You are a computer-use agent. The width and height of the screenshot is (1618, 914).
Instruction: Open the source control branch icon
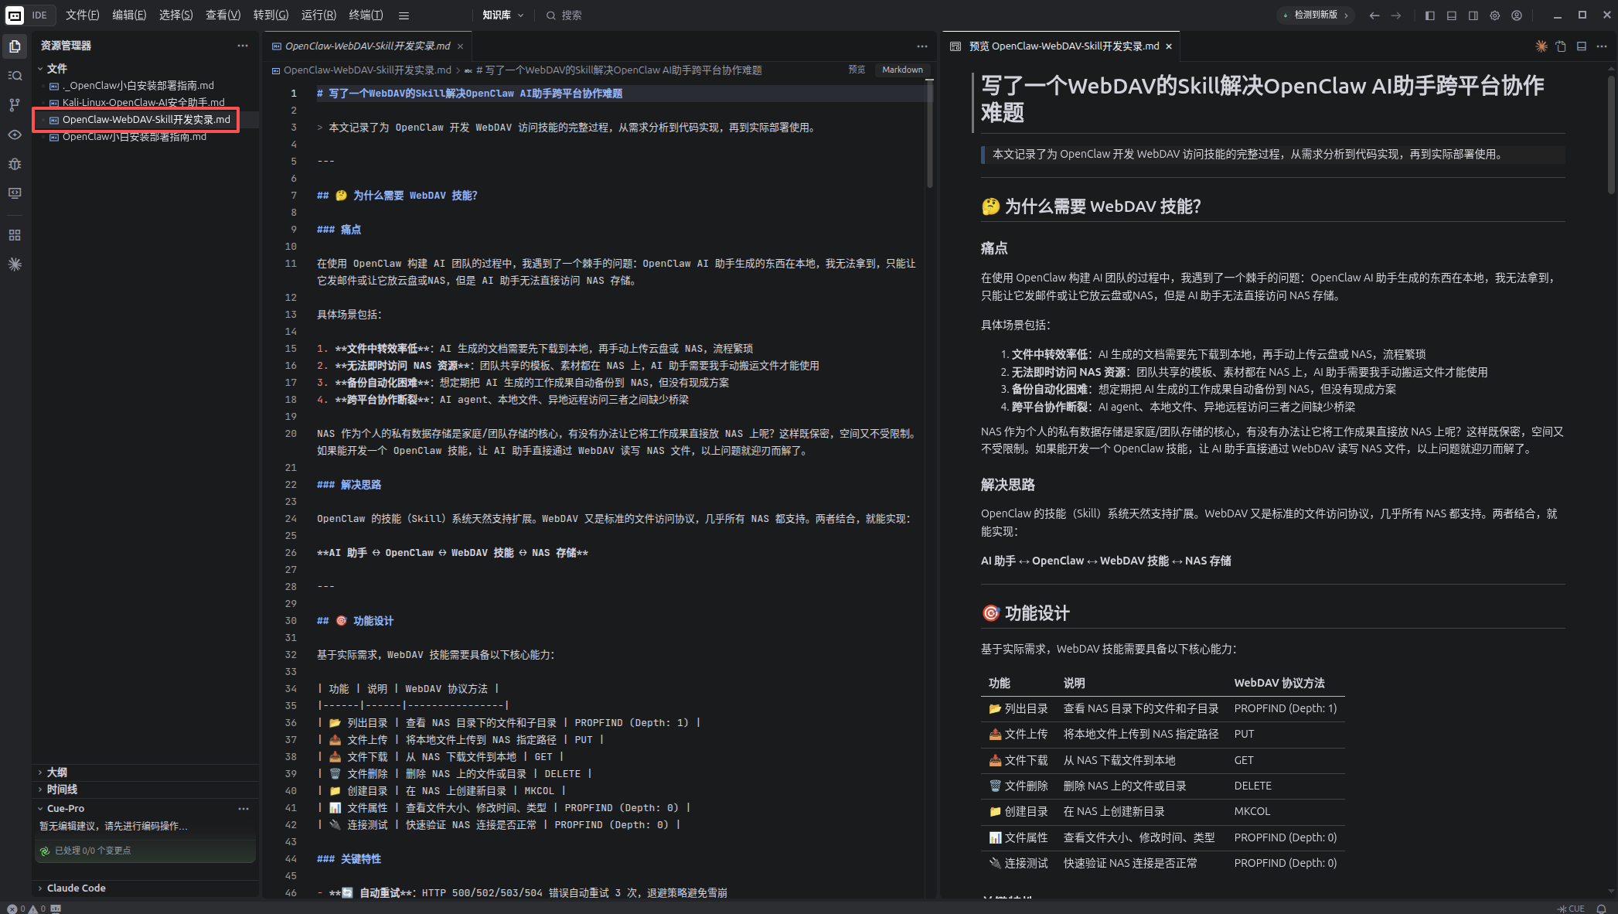point(15,105)
